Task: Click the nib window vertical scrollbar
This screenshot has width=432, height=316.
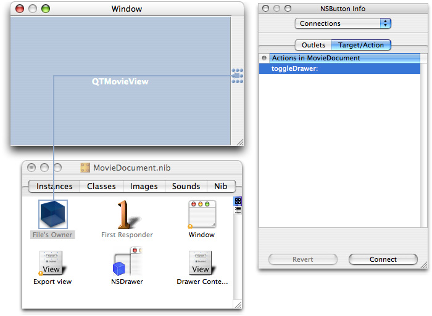Action: point(238,257)
